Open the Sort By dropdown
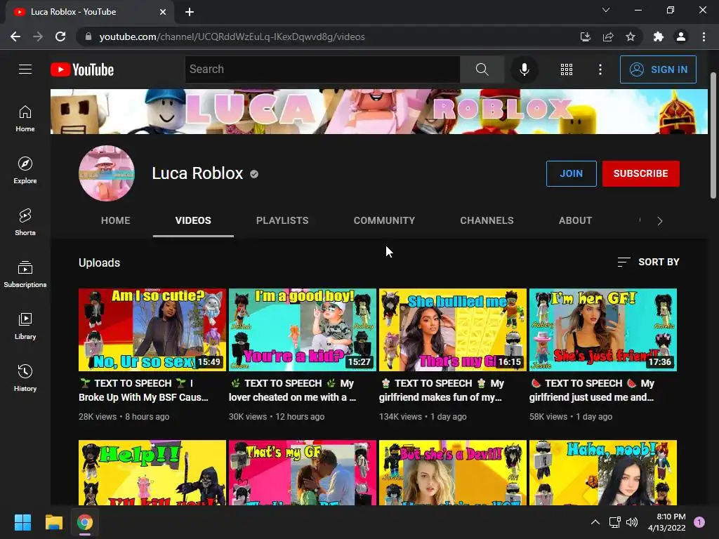Screen dimensions: 719x539 (648, 262)
